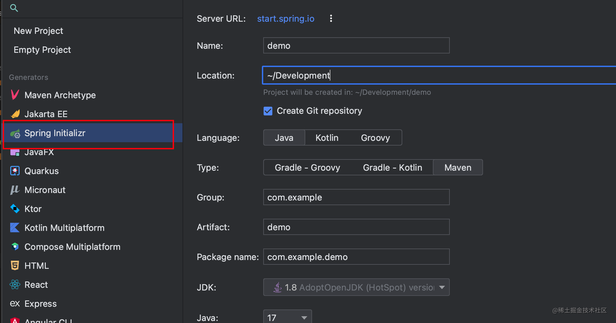Click the React atom icon
The height and width of the screenshot is (323, 616).
click(15, 284)
